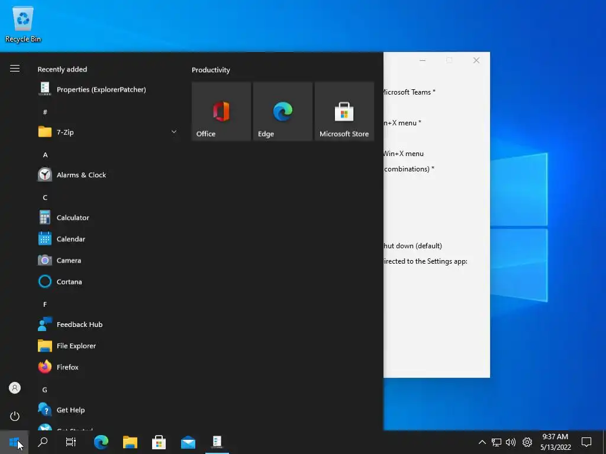Open Cortana from the app list
Screen dimensions: 606x454
pyautogui.click(x=108, y=282)
